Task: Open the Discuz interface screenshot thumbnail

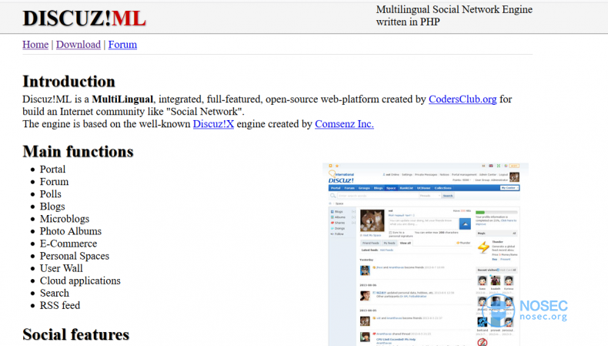Action: tap(426, 254)
